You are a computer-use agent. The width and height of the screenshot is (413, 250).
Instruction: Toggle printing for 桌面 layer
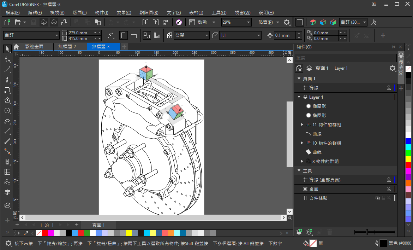pos(389,189)
